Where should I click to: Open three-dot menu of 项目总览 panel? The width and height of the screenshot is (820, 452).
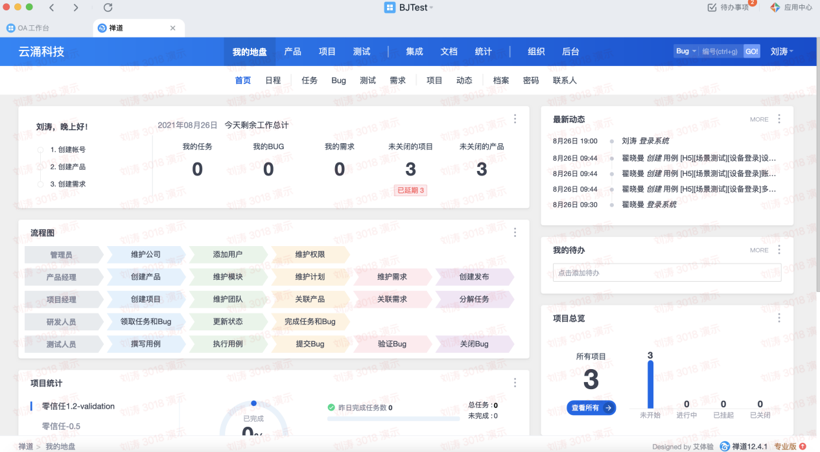[x=779, y=319]
